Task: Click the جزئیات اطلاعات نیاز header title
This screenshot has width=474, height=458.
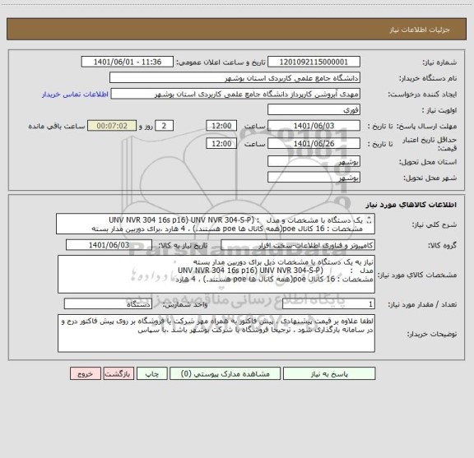Action: pyautogui.click(x=420, y=30)
